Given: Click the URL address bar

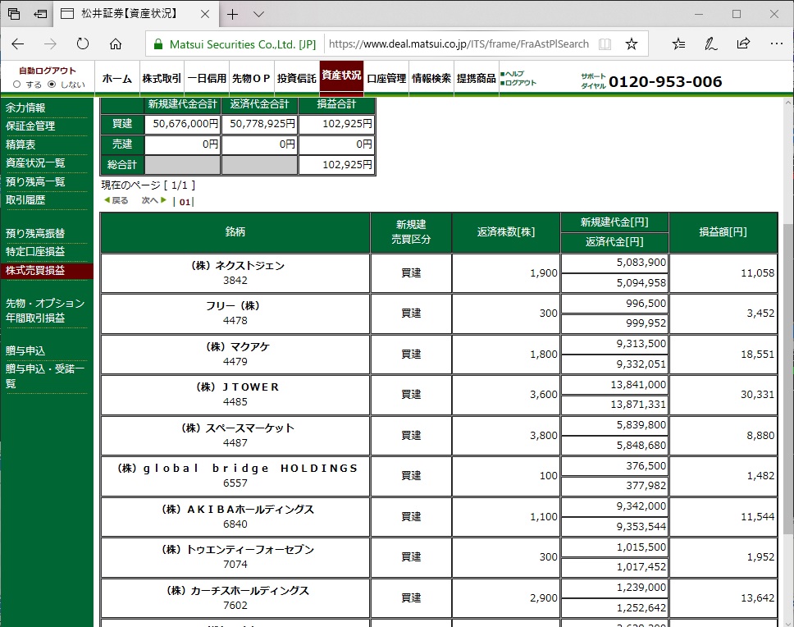Looking at the screenshot, I should coord(458,44).
